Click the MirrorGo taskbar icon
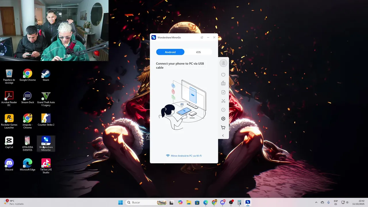Viewport: 368px width, 207px height. pos(248,202)
